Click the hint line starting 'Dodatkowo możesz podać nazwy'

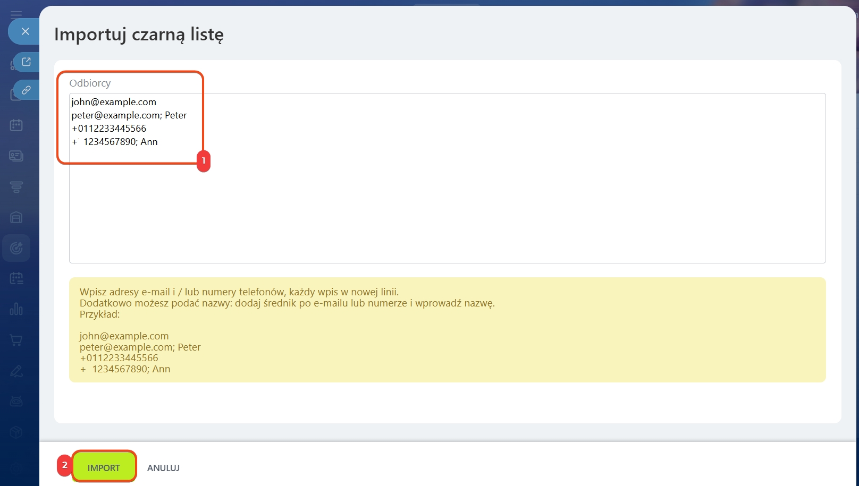click(287, 303)
